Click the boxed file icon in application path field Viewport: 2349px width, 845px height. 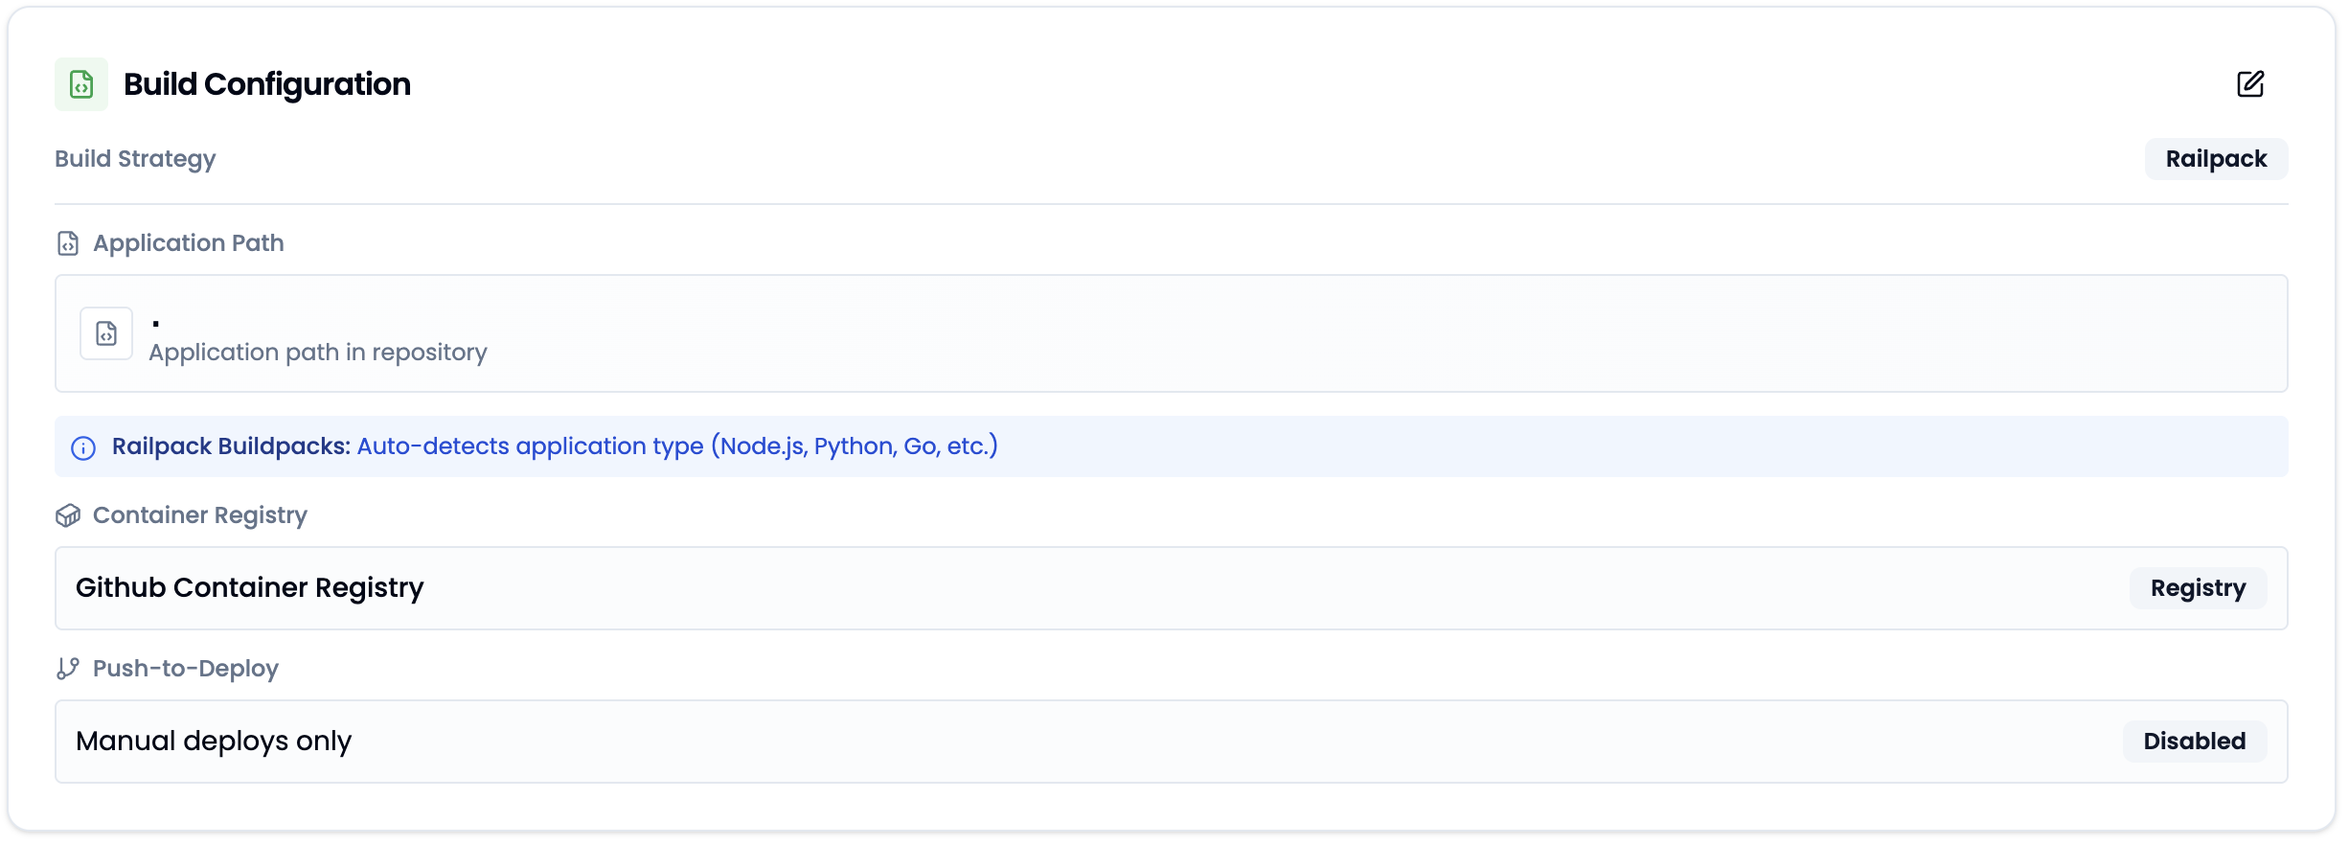(106, 333)
